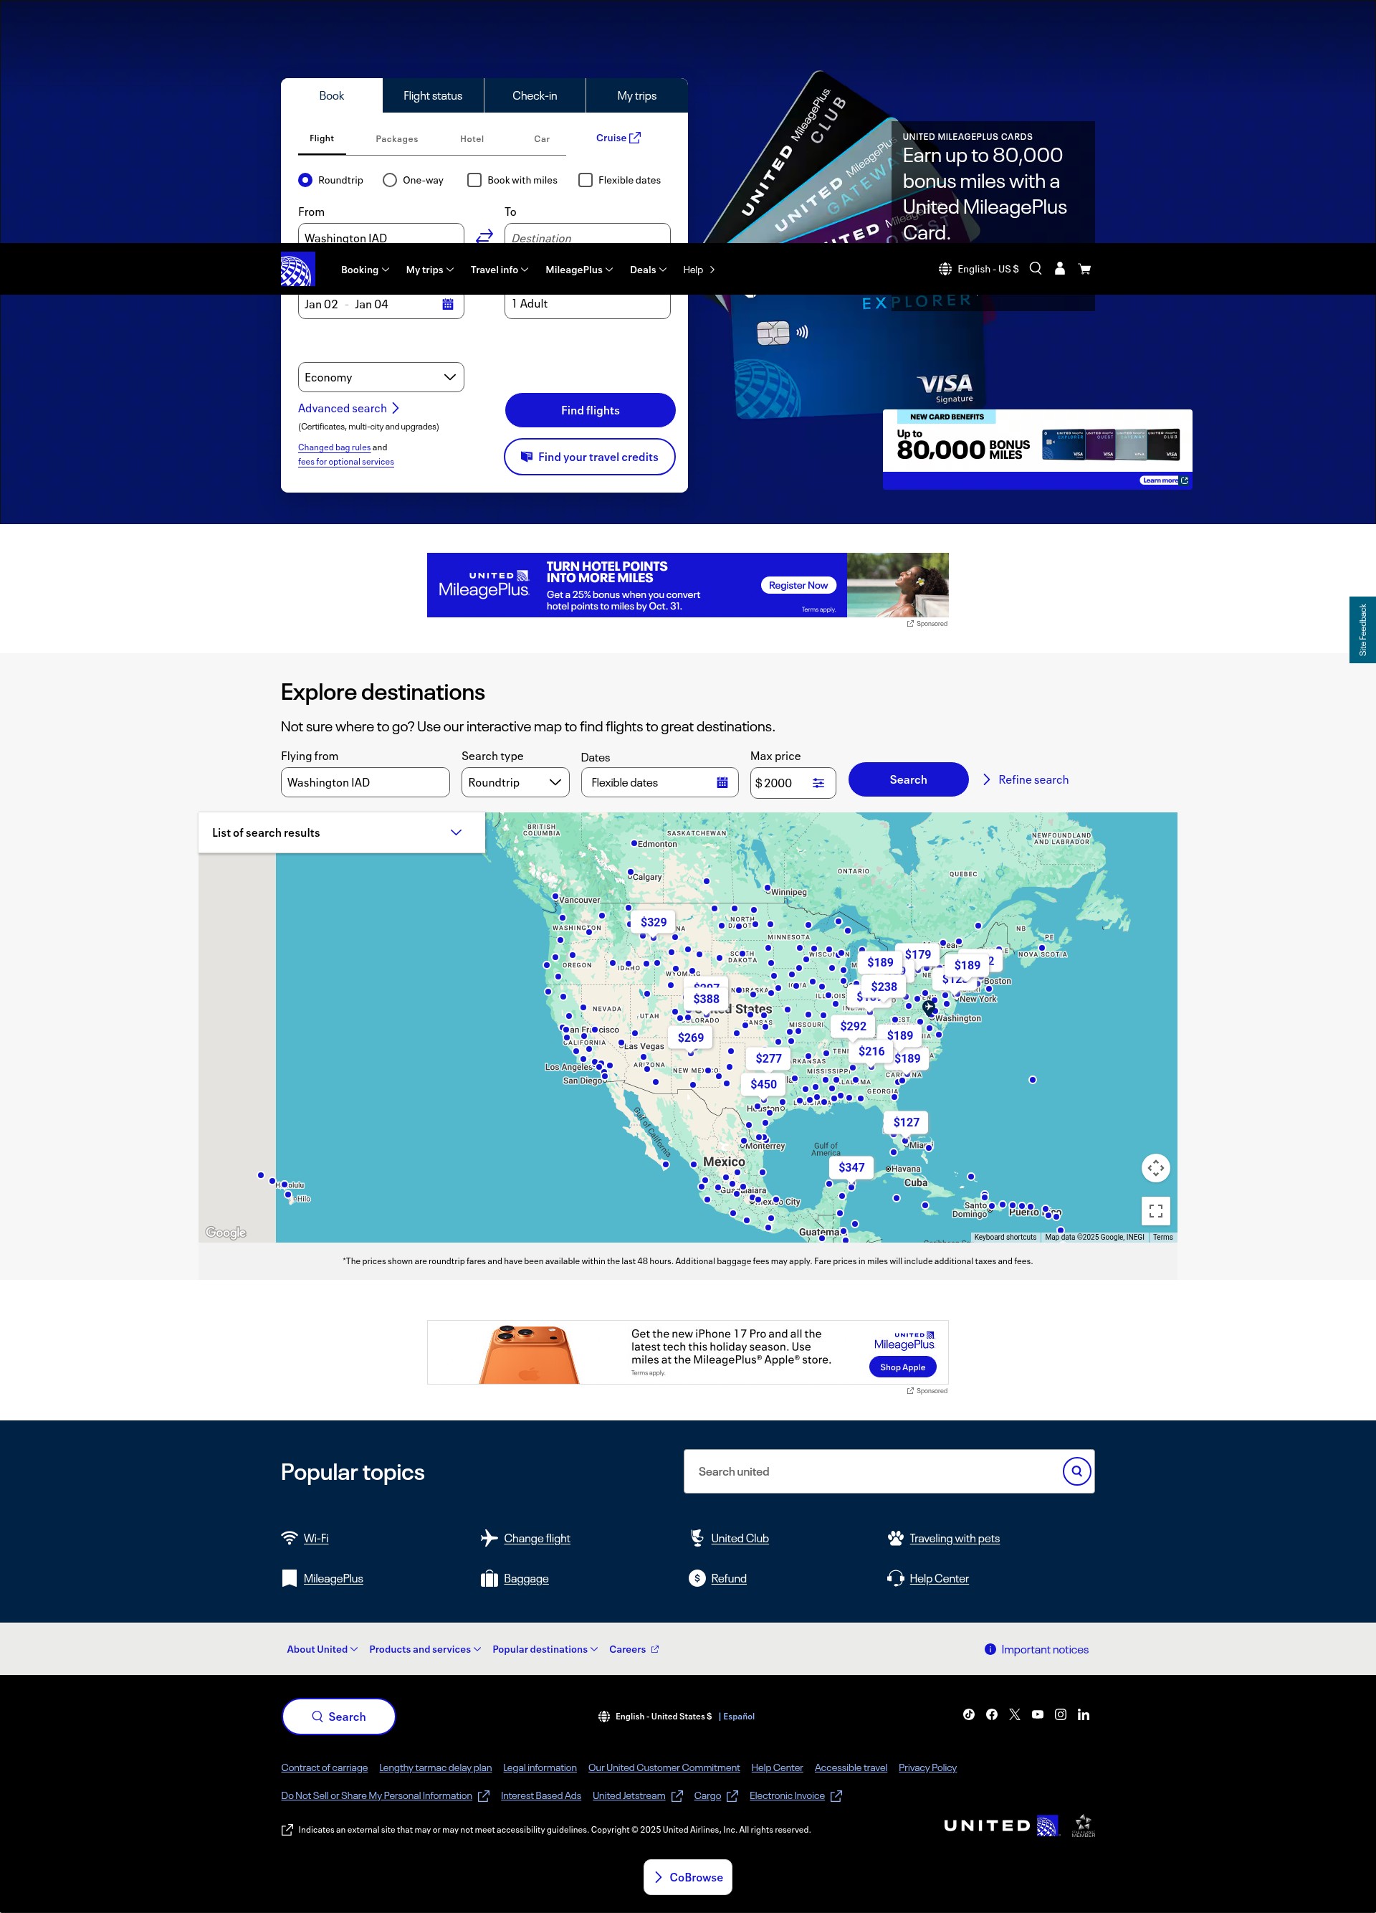Recenter the map with the crosshair button
The image size is (1376, 1913).
(1155, 1168)
